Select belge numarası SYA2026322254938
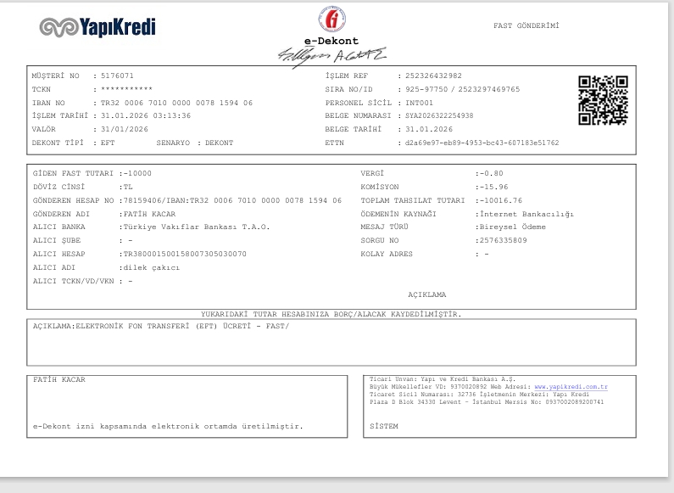 click(439, 115)
